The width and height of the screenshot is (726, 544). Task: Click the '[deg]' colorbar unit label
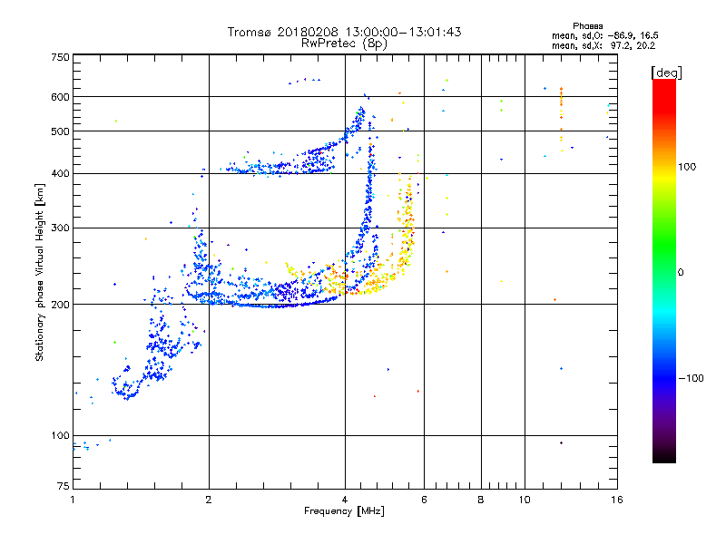tap(666, 73)
